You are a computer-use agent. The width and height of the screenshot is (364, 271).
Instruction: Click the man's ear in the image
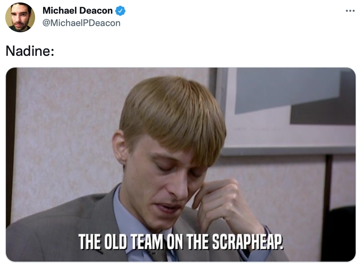[x=119, y=147]
